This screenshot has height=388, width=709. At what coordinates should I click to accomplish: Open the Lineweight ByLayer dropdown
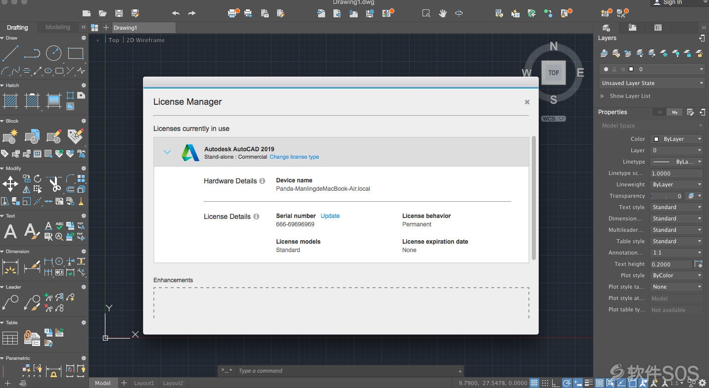click(676, 184)
